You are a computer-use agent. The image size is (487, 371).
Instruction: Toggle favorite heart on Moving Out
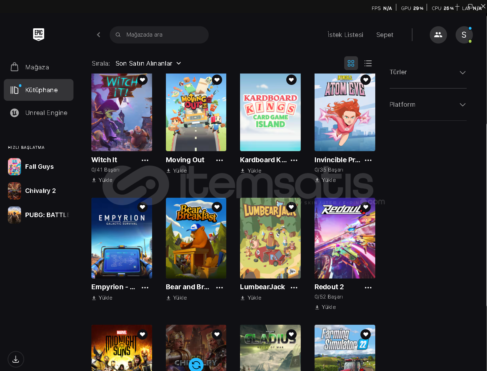217,80
